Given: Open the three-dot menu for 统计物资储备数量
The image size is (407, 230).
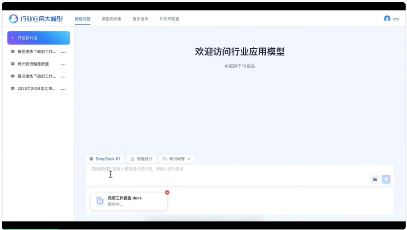Looking at the screenshot, I should 63,64.
